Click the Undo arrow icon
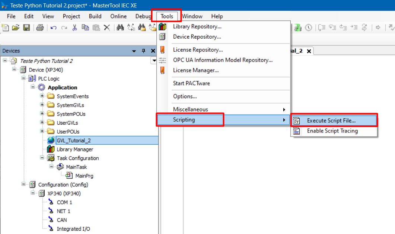 pyautogui.click(x=54, y=28)
